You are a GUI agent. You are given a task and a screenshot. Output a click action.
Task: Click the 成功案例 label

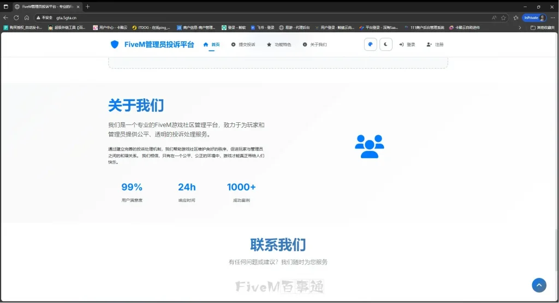click(x=241, y=200)
